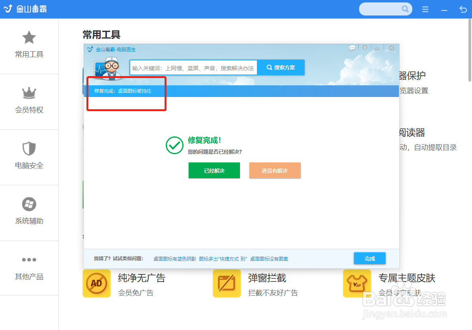Open 常用工具 in the left sidebar
Image resolution: width=472 pixels, height=330 pixels.
click(x=29, y=46)
